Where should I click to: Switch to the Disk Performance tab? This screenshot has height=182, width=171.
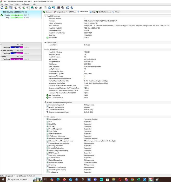point(104,12)
